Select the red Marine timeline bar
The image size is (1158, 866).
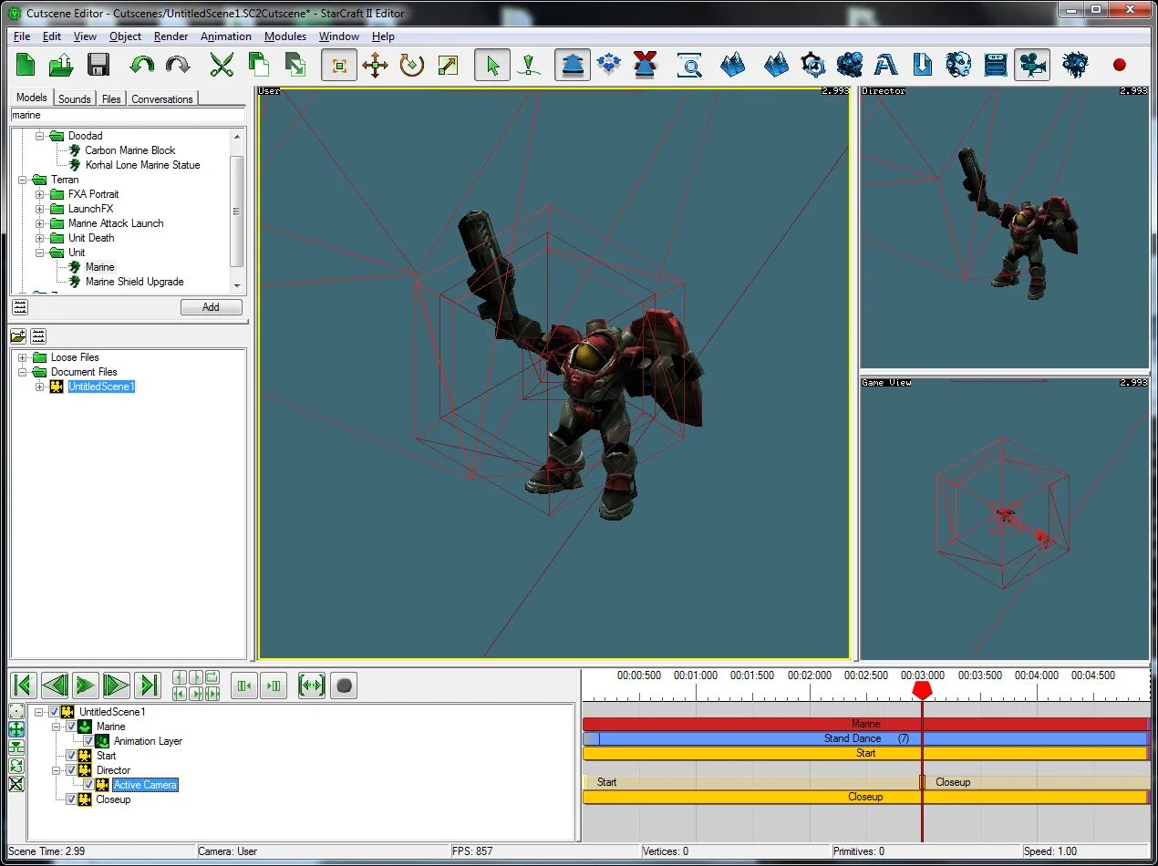point(865,724)
